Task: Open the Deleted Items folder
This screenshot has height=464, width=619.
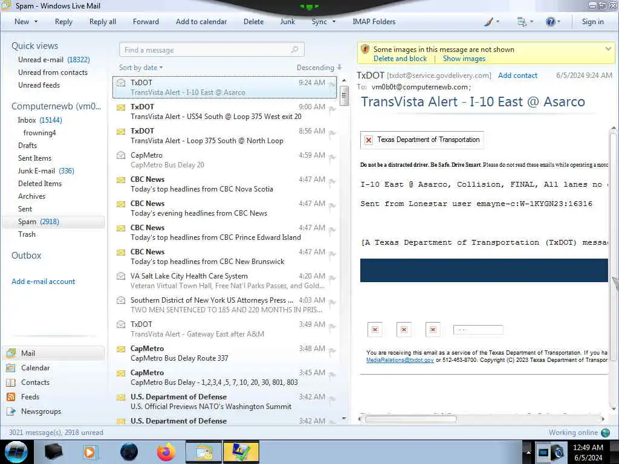Action: click(x=40, y=184)
